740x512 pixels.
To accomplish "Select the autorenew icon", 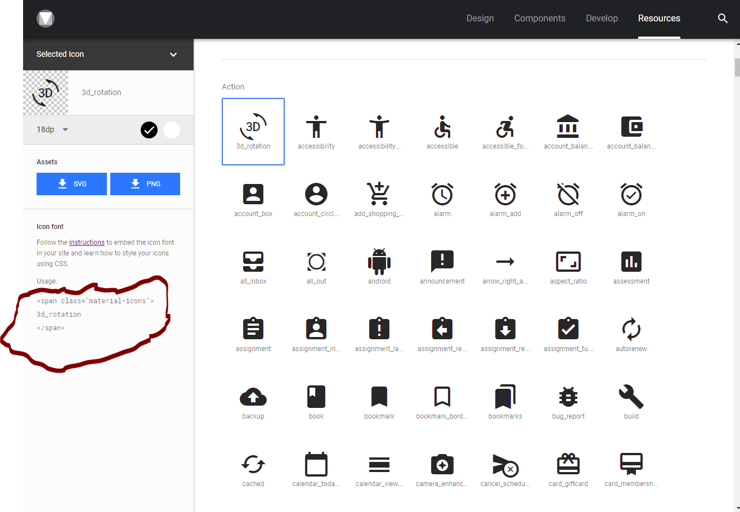I will (631, 329).
